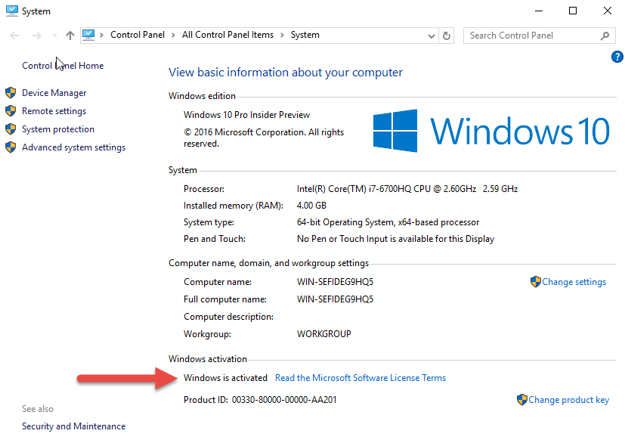Click the shield icon beside Device Manager
The image size is (625, 446).
11,93
